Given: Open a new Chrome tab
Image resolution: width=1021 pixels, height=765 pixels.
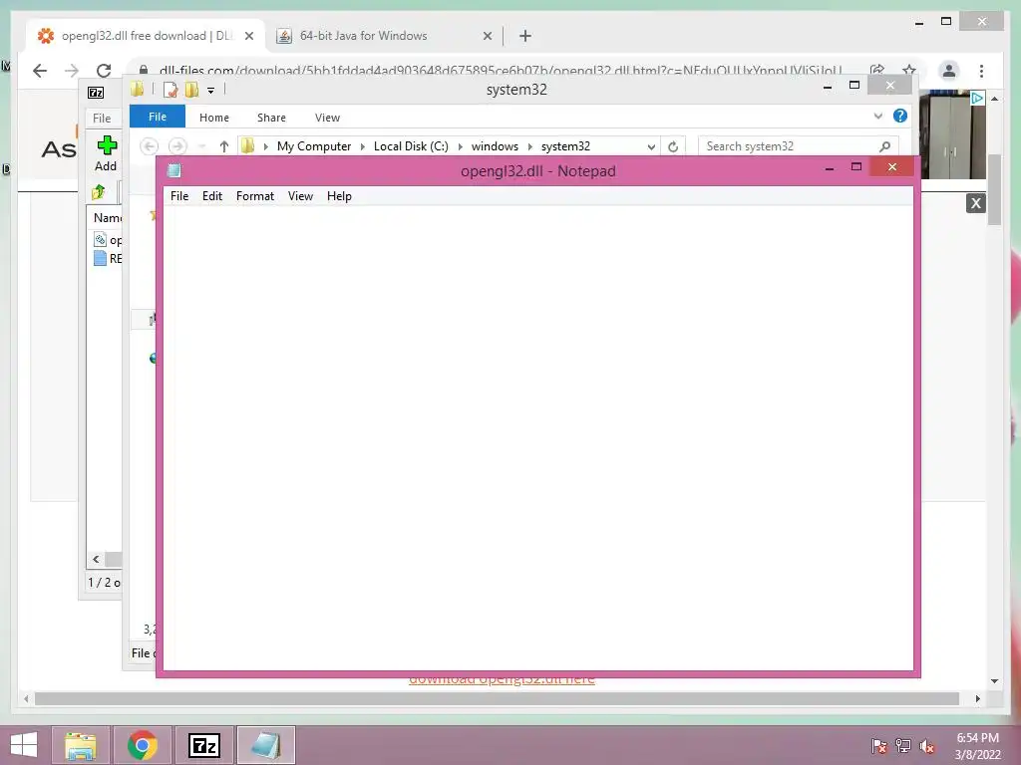Looking at the screenshot, I should click(525, 36).
